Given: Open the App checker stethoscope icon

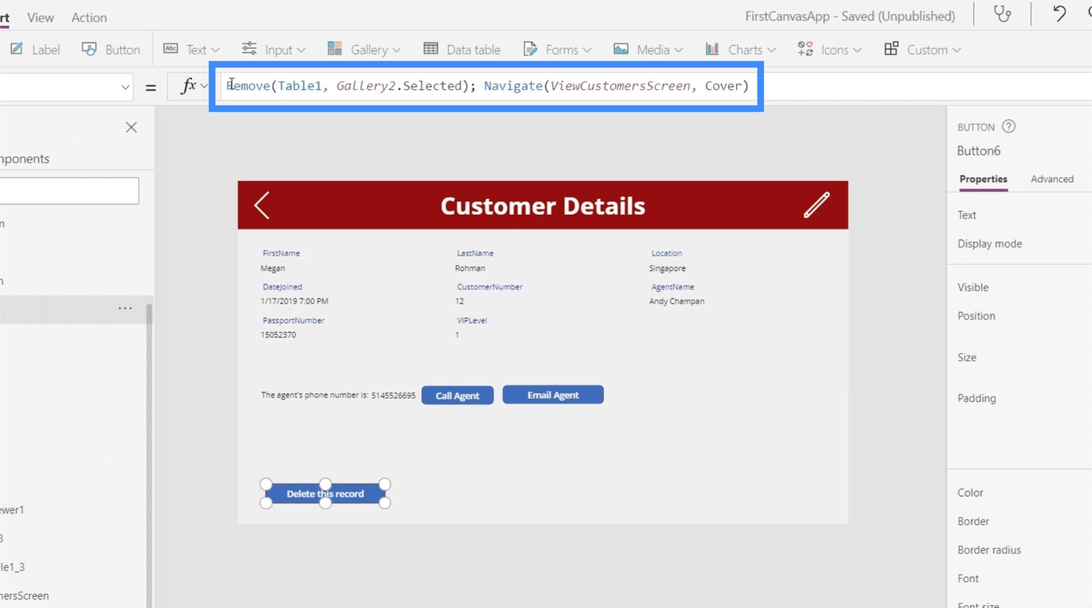Looking at the screenshot, I should click(1002, 15).
